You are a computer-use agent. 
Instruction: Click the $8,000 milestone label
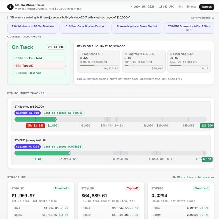(x=148, y=126)
